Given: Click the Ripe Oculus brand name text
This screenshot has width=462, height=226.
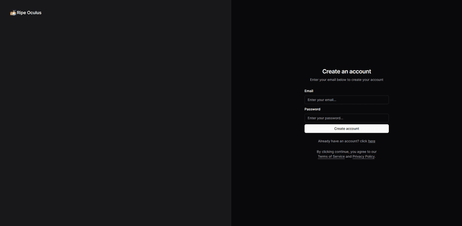Looking at the screenshot, I should (x=29, y=13).
